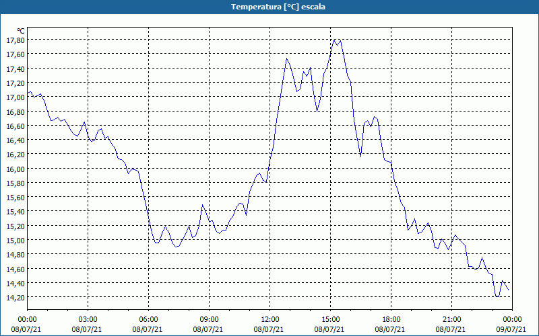Click the 14,60 temperature label
This screenshot has height=336, width=539.
point(15,269)
